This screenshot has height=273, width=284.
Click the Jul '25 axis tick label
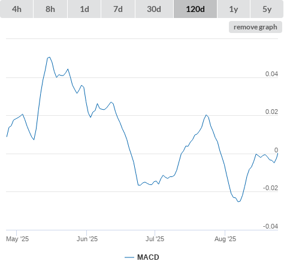tap(155, 239)
